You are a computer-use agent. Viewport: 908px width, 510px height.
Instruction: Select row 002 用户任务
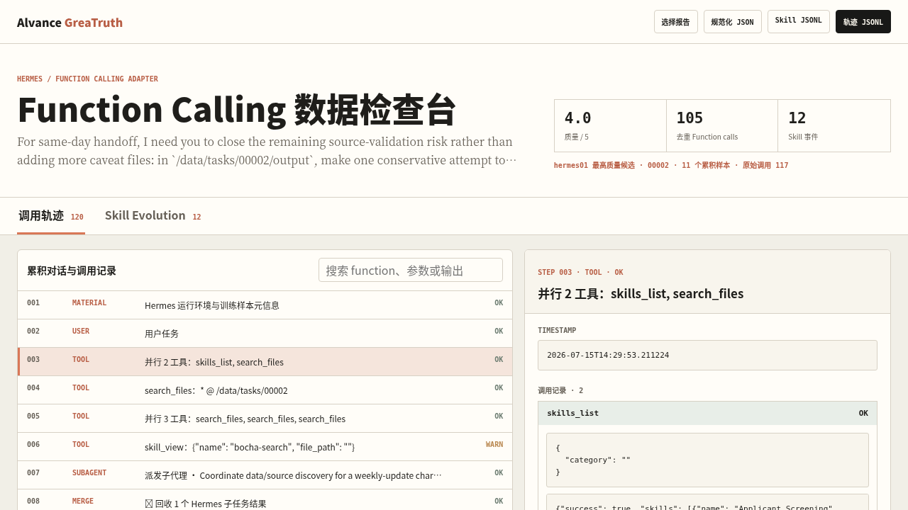(x=265, y=333)
